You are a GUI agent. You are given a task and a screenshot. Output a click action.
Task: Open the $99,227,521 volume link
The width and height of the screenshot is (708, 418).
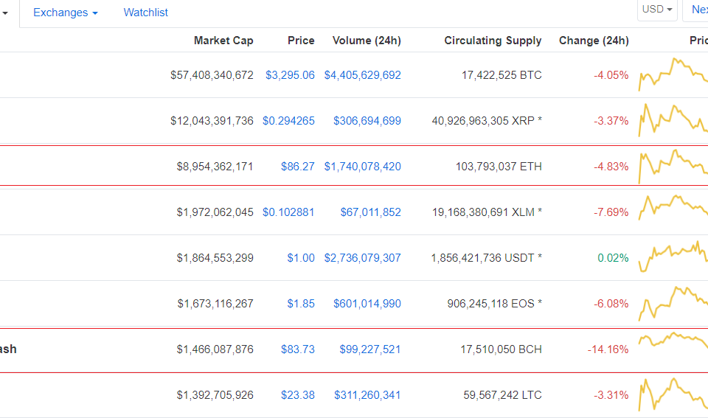(370, 349)
